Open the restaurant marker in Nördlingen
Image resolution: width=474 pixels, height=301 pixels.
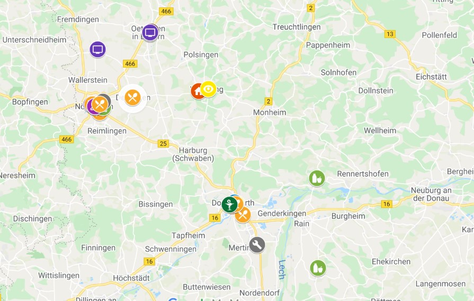[x=100, y=104]
